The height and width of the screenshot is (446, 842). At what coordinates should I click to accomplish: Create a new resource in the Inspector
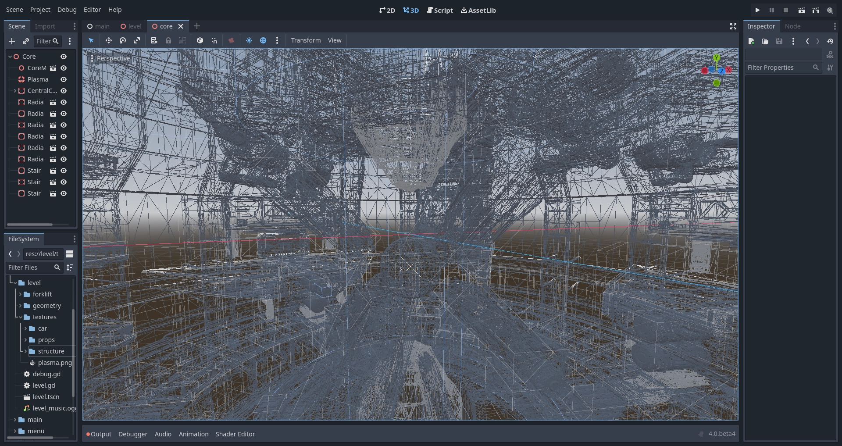tap(751, 41)
